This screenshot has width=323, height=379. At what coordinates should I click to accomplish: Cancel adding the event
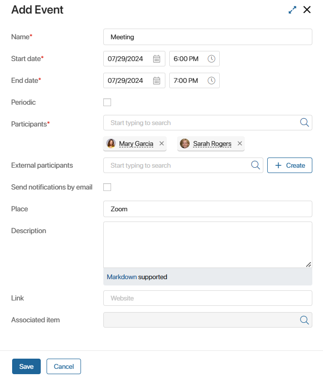[x=64, y=366]
